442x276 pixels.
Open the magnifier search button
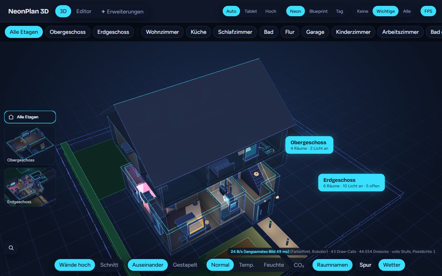click(11, 248)
